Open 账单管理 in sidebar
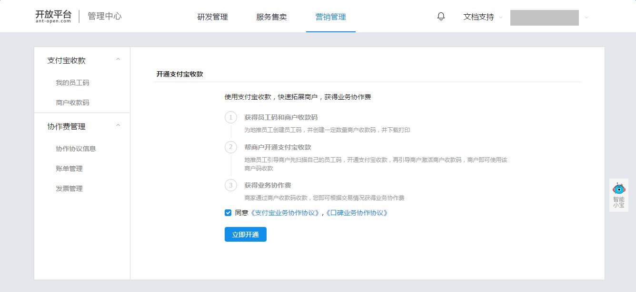Image resolution: width=636 pixels, height=292 pixels. pos(69,169)
